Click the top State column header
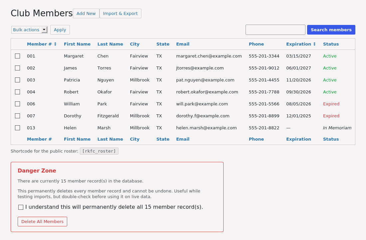 pyautogui.click(x=163, y=44)
